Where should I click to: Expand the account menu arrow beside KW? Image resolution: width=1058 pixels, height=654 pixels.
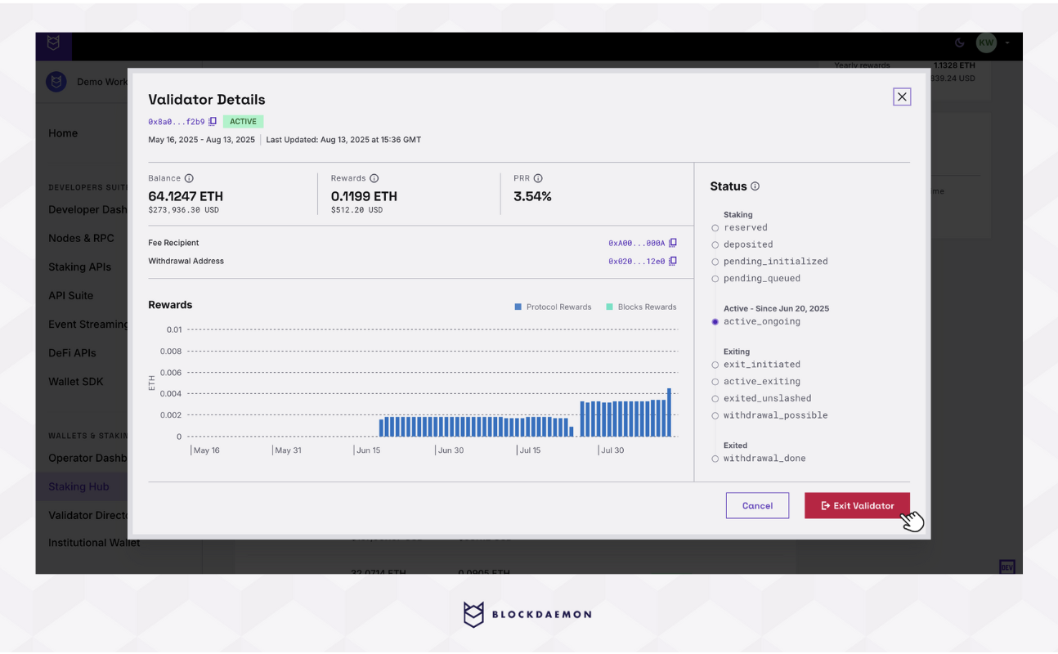click(1007, 43)
